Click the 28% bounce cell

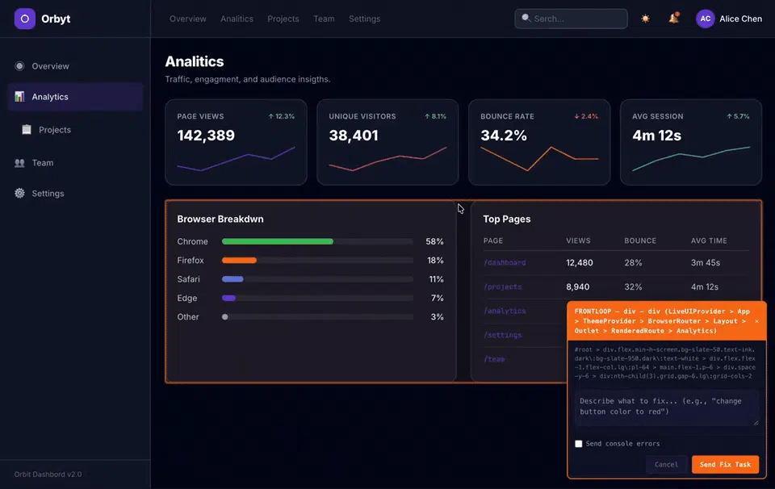point(633,263)
